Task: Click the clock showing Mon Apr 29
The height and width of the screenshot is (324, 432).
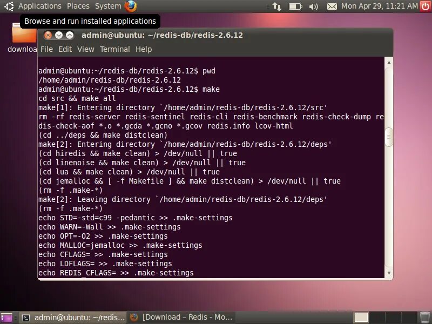Action: point(380,6)
